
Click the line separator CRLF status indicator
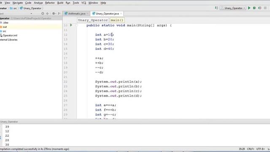[251, 149]
